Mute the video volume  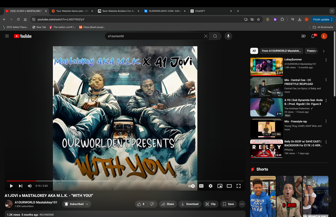tap(29, 186)
